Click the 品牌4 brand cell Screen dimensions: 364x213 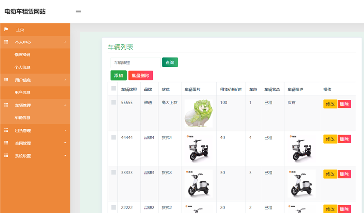coord(149,137)
